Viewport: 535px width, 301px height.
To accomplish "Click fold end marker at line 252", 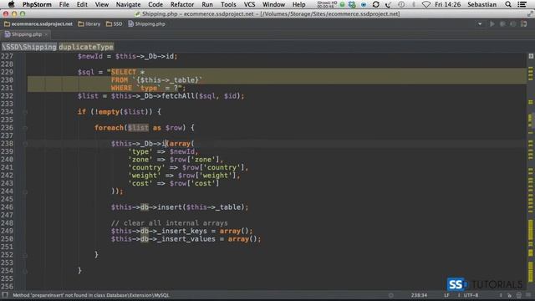I will (25, 255).
